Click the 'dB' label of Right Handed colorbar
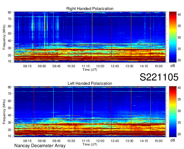Viewport: 184px width, 149px height. pos(173,66)
